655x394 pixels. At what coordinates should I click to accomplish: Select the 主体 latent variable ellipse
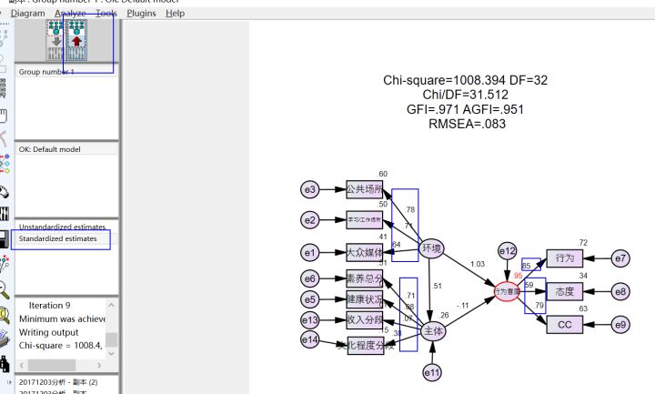point(433,331)
